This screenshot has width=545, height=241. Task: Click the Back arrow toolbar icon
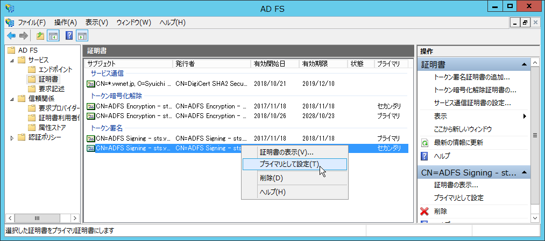(11, 35)
